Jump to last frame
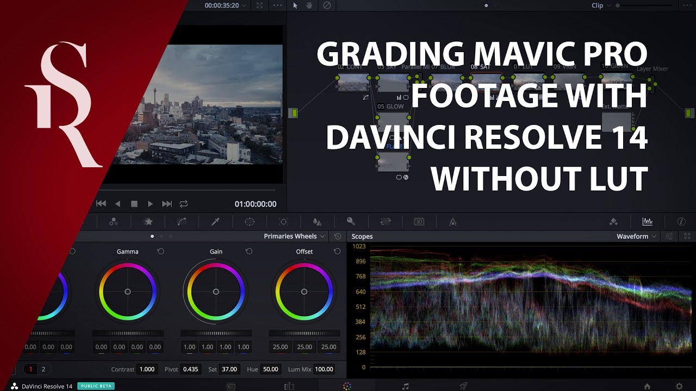Viewport: 696px width, 391px height. pyautogui.click(x=167, y=204)
